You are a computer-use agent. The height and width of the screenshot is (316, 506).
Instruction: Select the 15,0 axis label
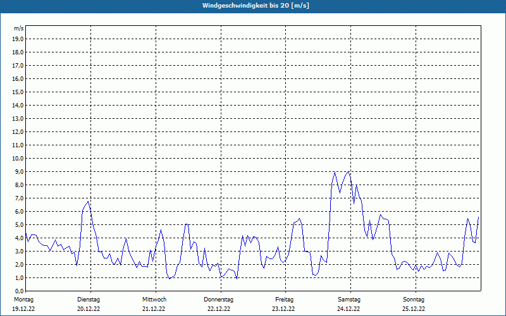click(18, 92)
